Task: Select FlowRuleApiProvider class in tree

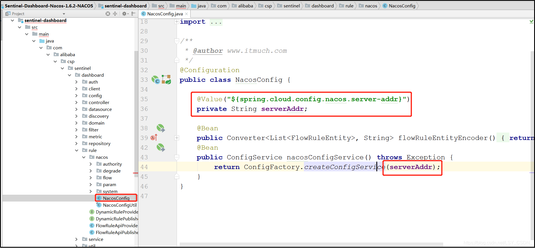Action: pyautogui.click(x=114, y=225)
